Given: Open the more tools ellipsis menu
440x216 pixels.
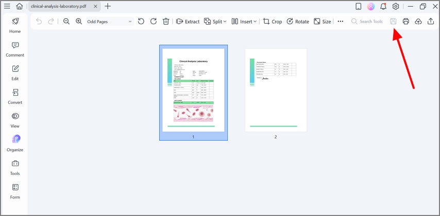Looking at the screenshot, I should coord(341,21).
